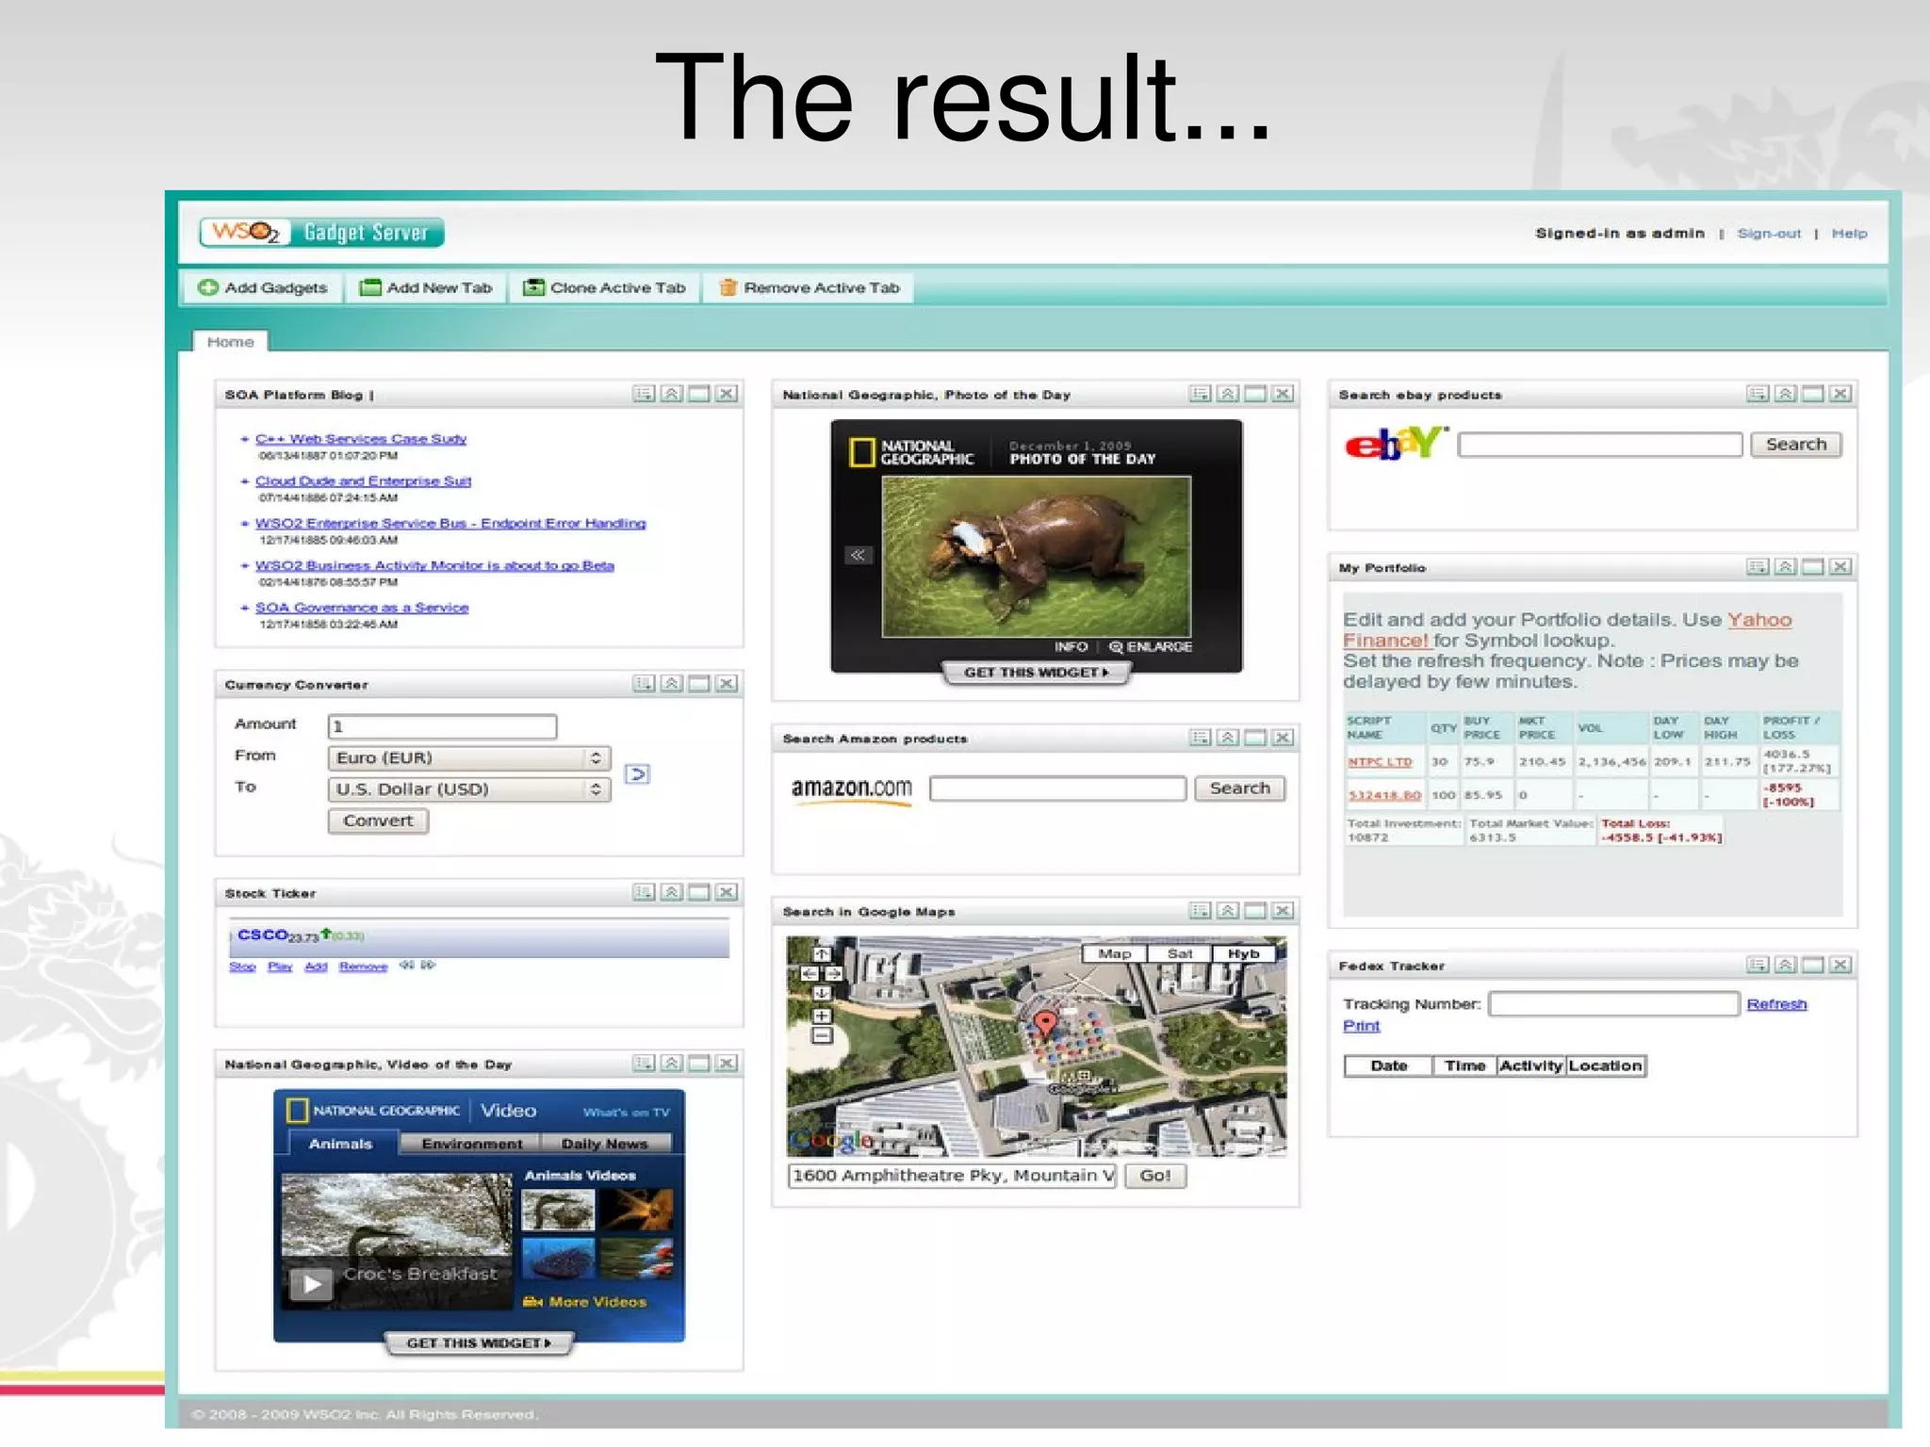Screen dimensions: 1930x1447
Task: Select the Home tab
Action: click(230, 342)
